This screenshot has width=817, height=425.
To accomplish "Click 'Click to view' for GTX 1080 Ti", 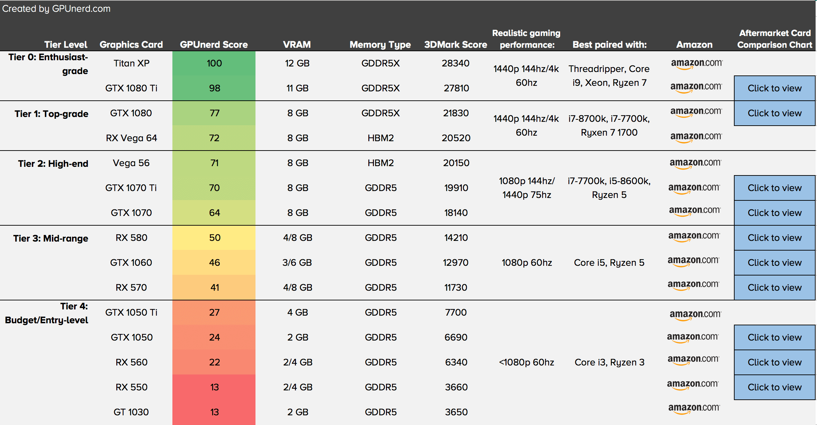I will pyautogui.click(x=774, y=88).
